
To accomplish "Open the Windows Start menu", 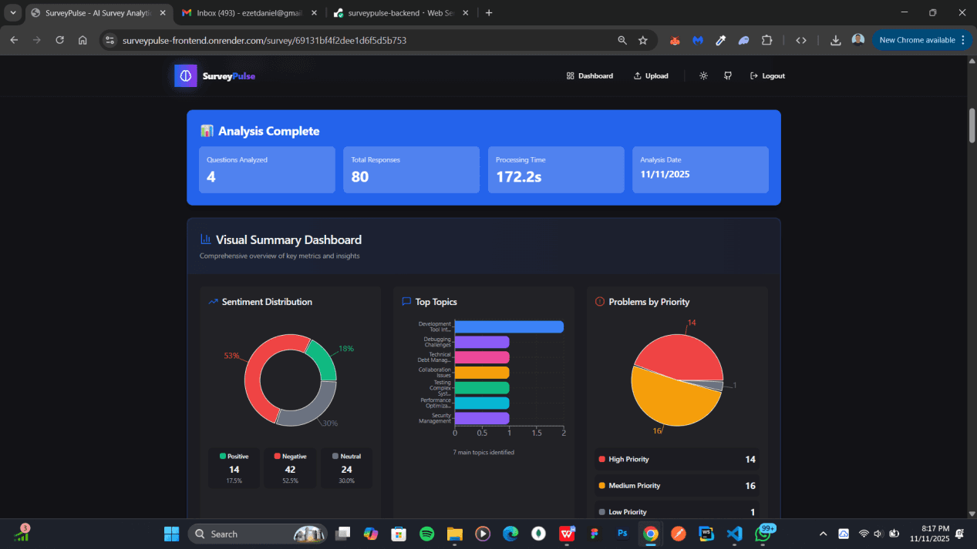I will (171, 534).
